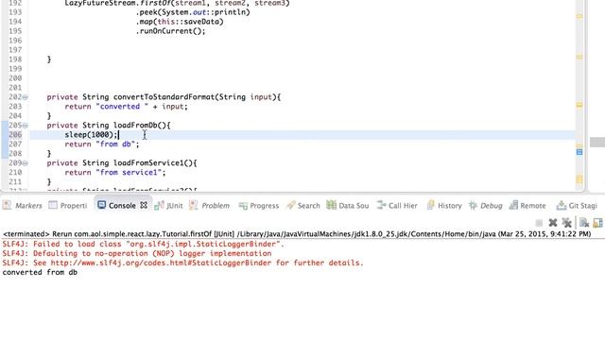The width and height of the screenshot is (605, 340).
Task: Click 'Defaulting to no-operation (NOP)' console line
Action: tap(137, 253)
